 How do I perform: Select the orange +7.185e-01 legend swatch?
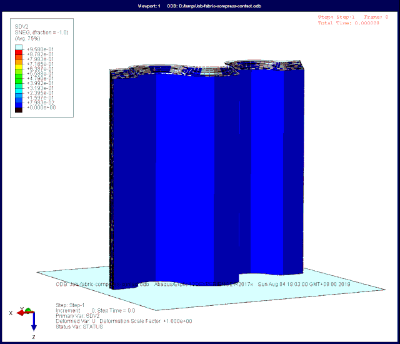[19, 62]
